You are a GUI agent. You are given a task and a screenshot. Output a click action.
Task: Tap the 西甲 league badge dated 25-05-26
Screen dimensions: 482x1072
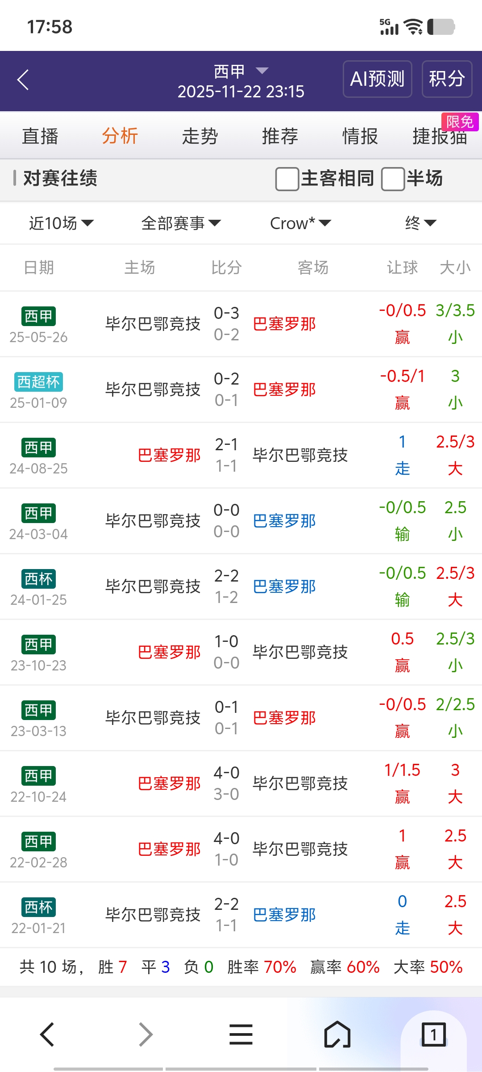[x=38, y=316]
